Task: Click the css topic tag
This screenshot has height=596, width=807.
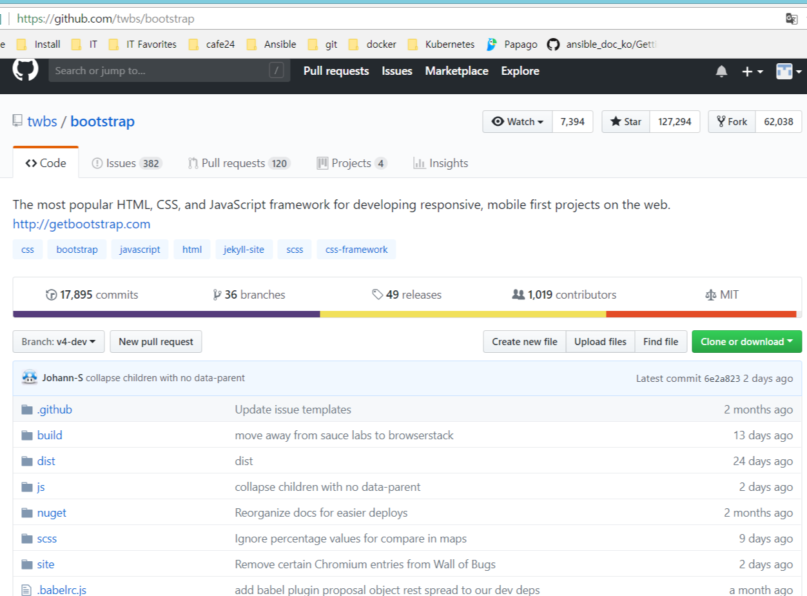Action: click(28, 250)
